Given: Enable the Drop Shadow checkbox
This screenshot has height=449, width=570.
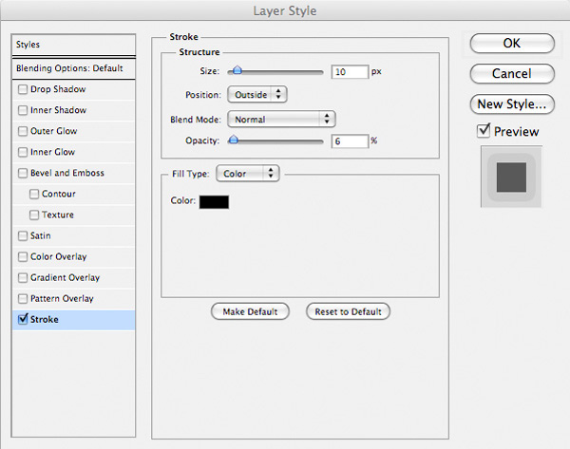Looking at the screenshot, I should pos(23,89).
